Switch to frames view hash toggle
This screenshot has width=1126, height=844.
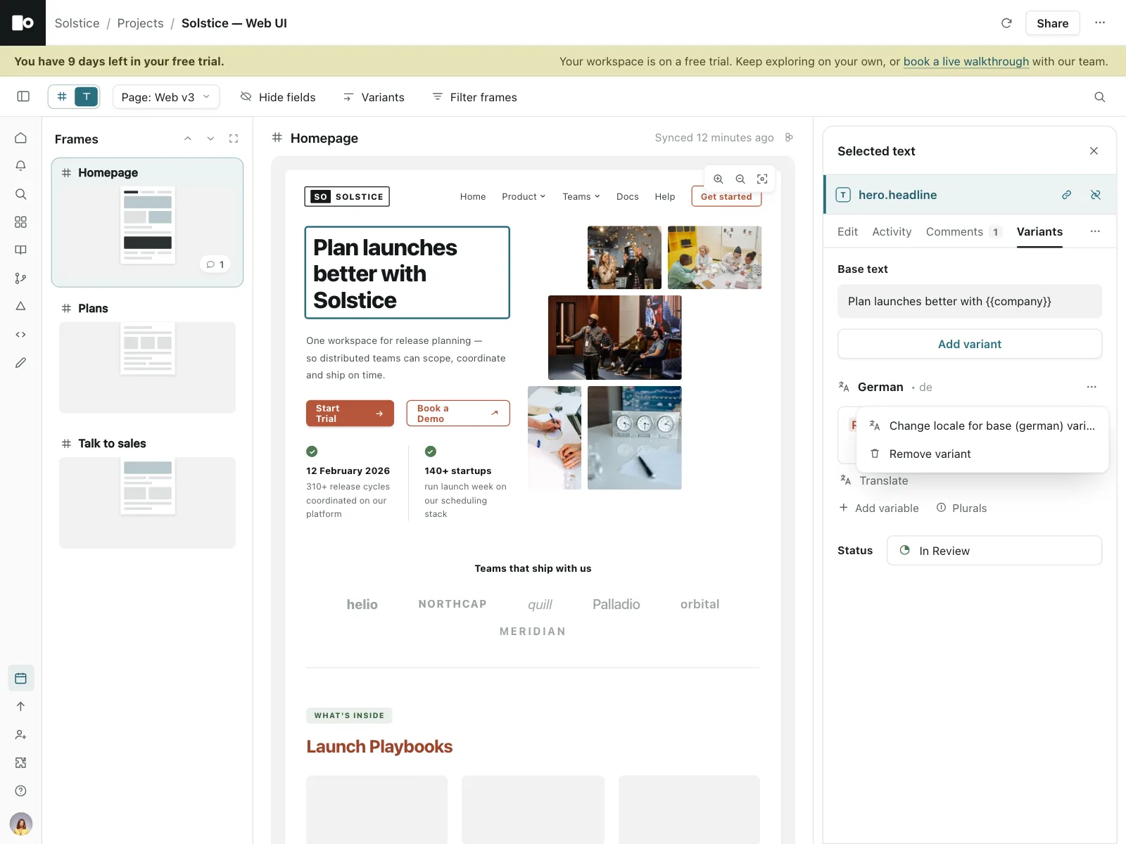(62, 97)
